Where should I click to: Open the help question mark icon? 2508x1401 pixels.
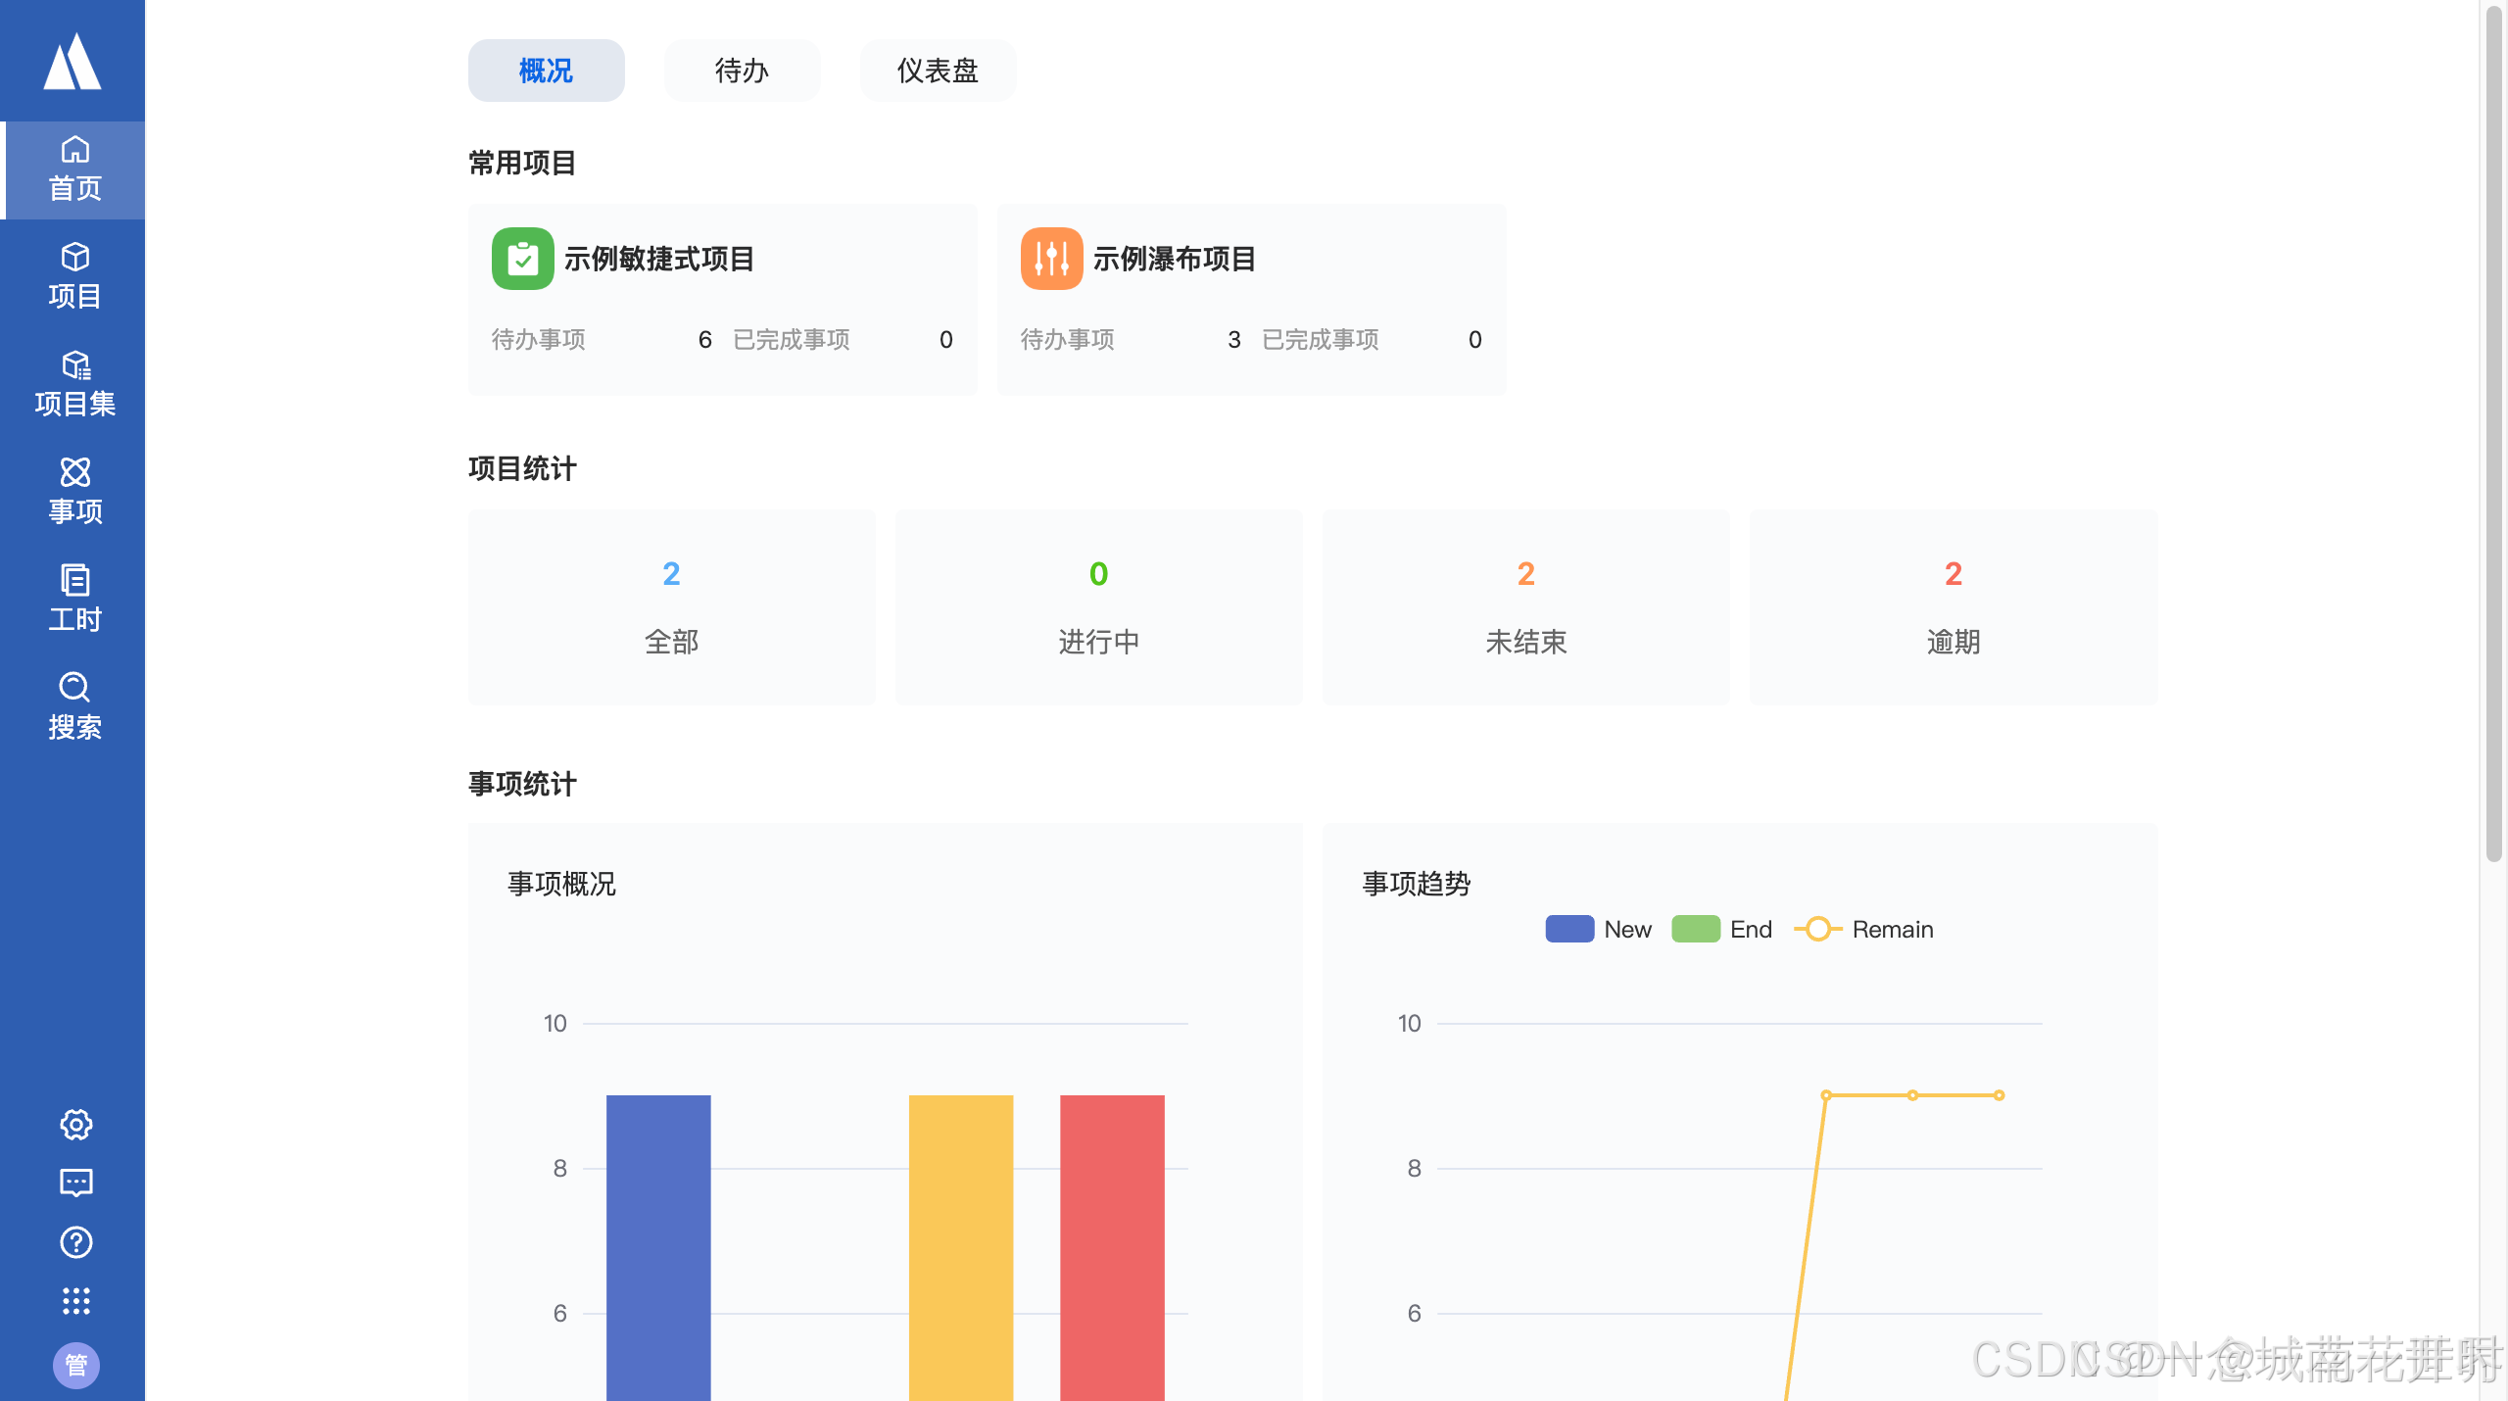point(75,1242)
